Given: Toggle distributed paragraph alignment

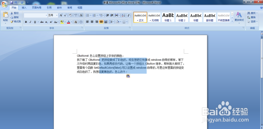Looking at the screenshot, I should pos(106,22).
